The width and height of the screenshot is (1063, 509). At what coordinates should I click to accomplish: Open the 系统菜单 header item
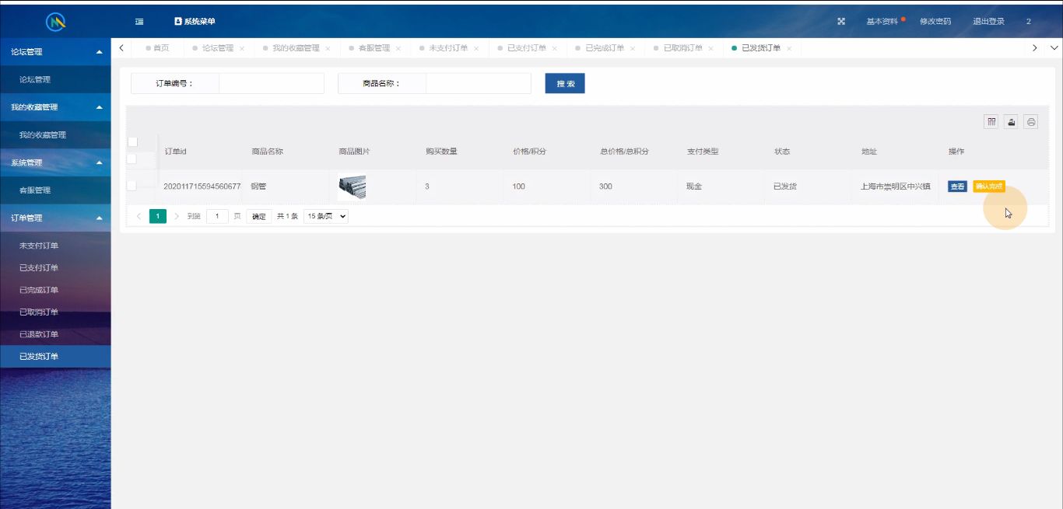pyautogui.click(x=195, y=22)
